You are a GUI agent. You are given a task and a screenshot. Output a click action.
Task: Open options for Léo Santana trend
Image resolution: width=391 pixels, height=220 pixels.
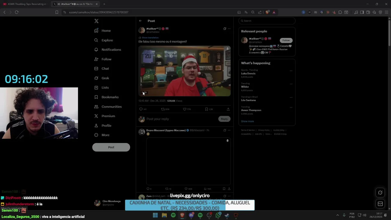[x=291, y=97]
